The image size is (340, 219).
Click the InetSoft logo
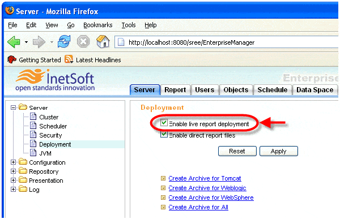coord(56,80)
